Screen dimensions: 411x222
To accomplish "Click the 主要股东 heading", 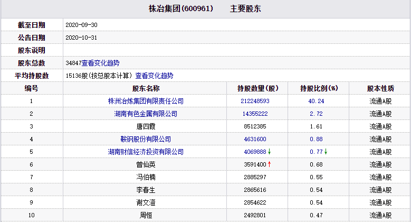I will pos(245,8).
